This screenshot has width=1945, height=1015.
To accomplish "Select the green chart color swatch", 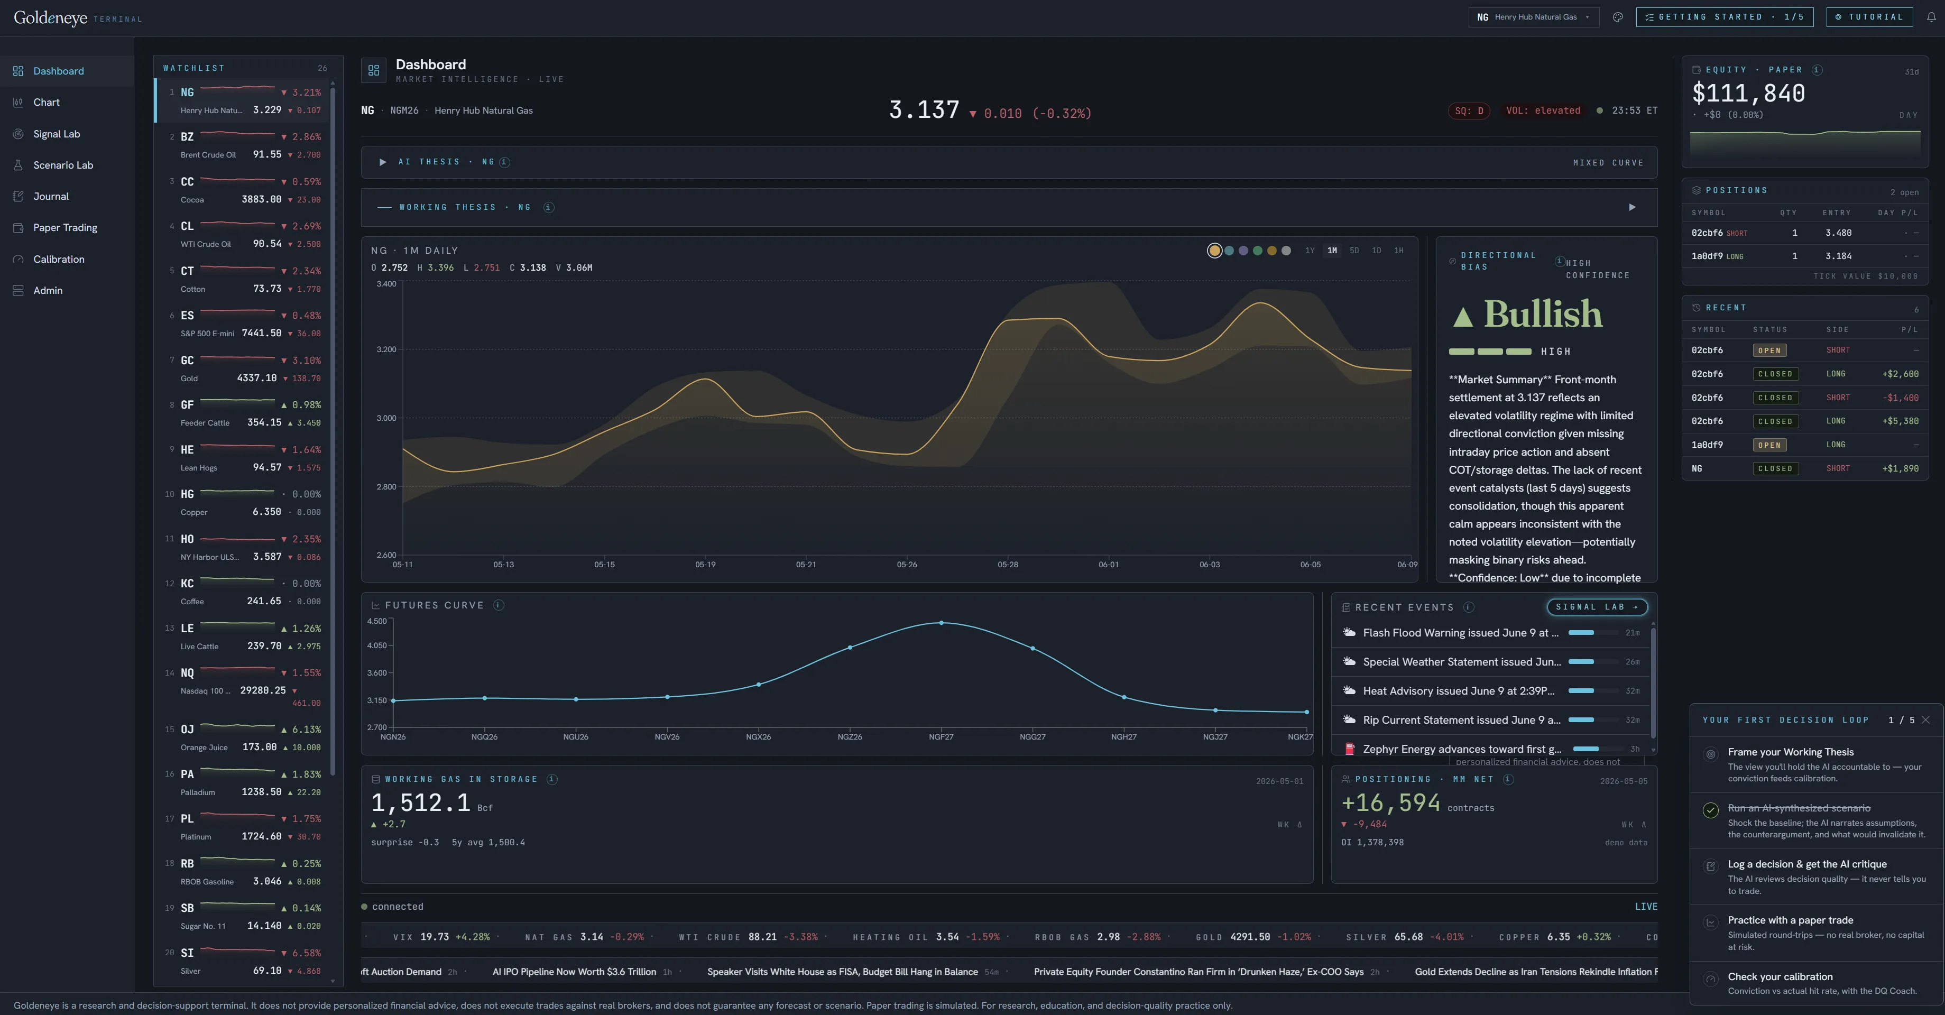I will [x=1258, y=251].
